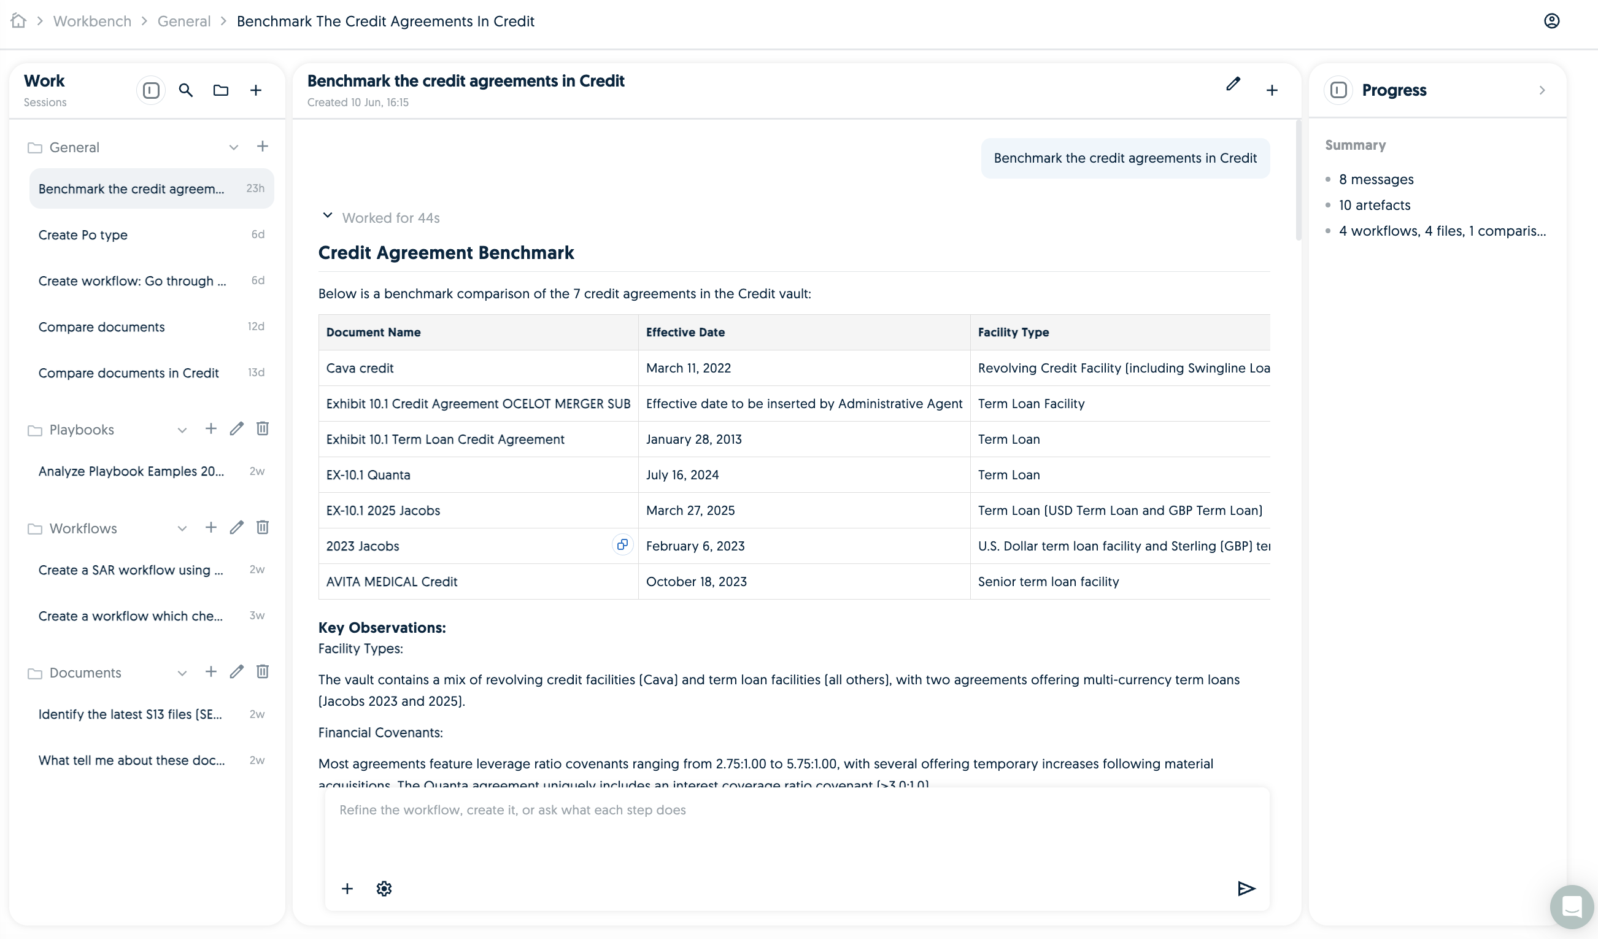Add item to Playbooks folder

coord(211,428)
